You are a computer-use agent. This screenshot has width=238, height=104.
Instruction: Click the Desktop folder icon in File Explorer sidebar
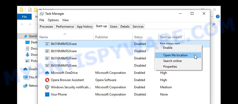click(28, 42)
